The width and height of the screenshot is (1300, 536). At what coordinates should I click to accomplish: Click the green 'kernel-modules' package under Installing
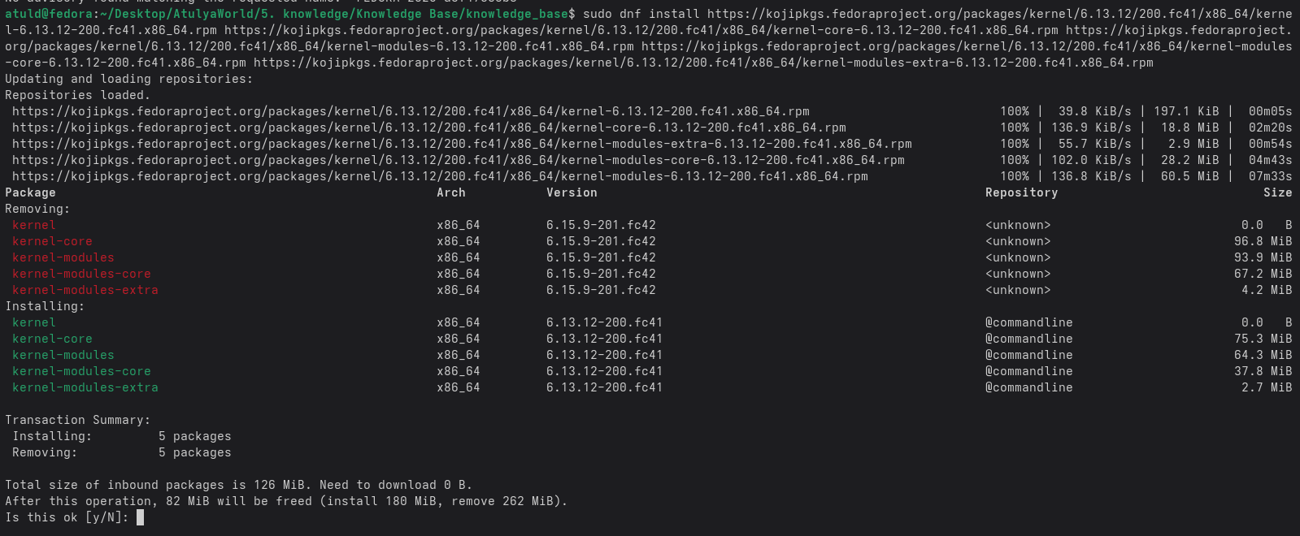pyautogui.click(x=63, y=355)
